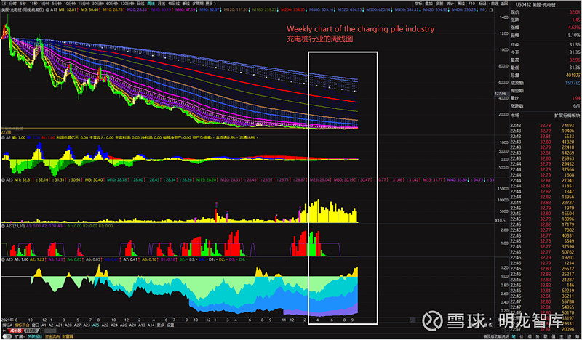
Task: Select the 5秒 time period
Action: pos(23,4)
